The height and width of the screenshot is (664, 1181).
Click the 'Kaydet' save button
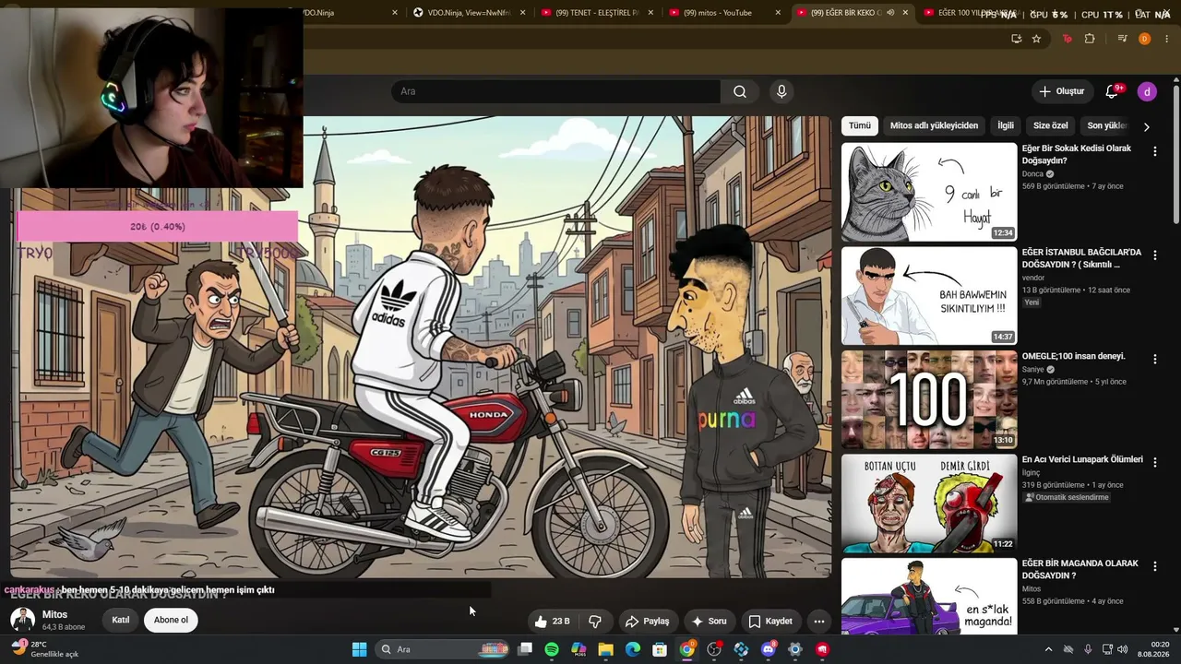770,622
